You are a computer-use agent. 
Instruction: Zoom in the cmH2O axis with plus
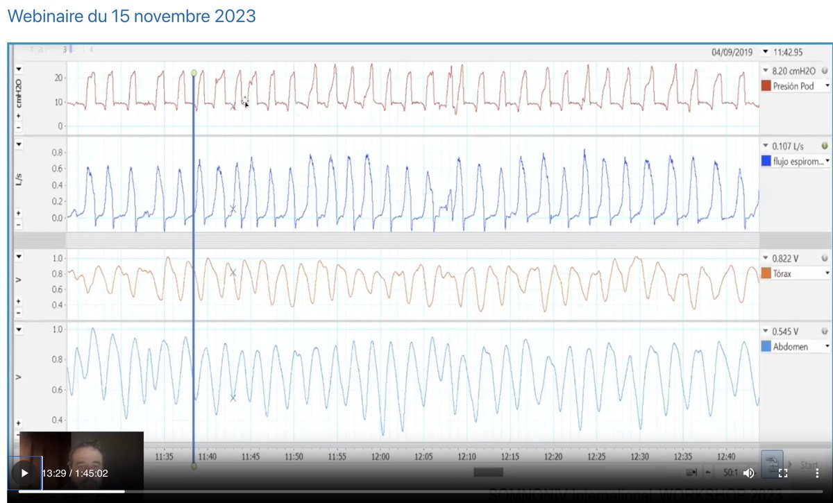(x=18, y=116)
